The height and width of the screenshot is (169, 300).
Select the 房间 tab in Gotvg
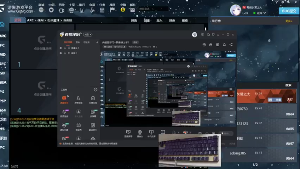(x=18, y=20)
